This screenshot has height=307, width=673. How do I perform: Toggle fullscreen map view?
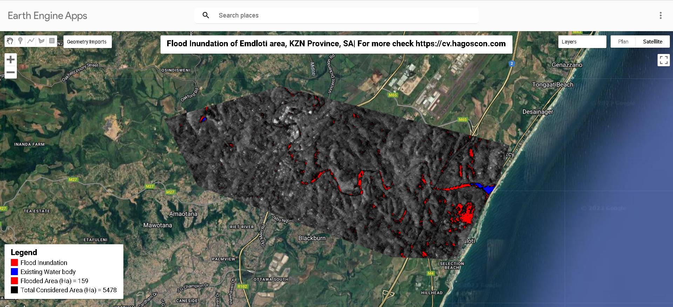click(x=663, y=60)
